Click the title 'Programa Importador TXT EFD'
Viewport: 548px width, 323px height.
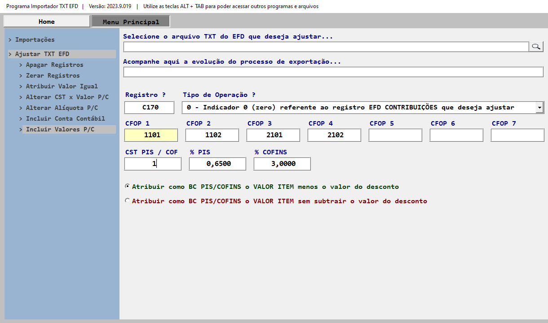point(42,6)
